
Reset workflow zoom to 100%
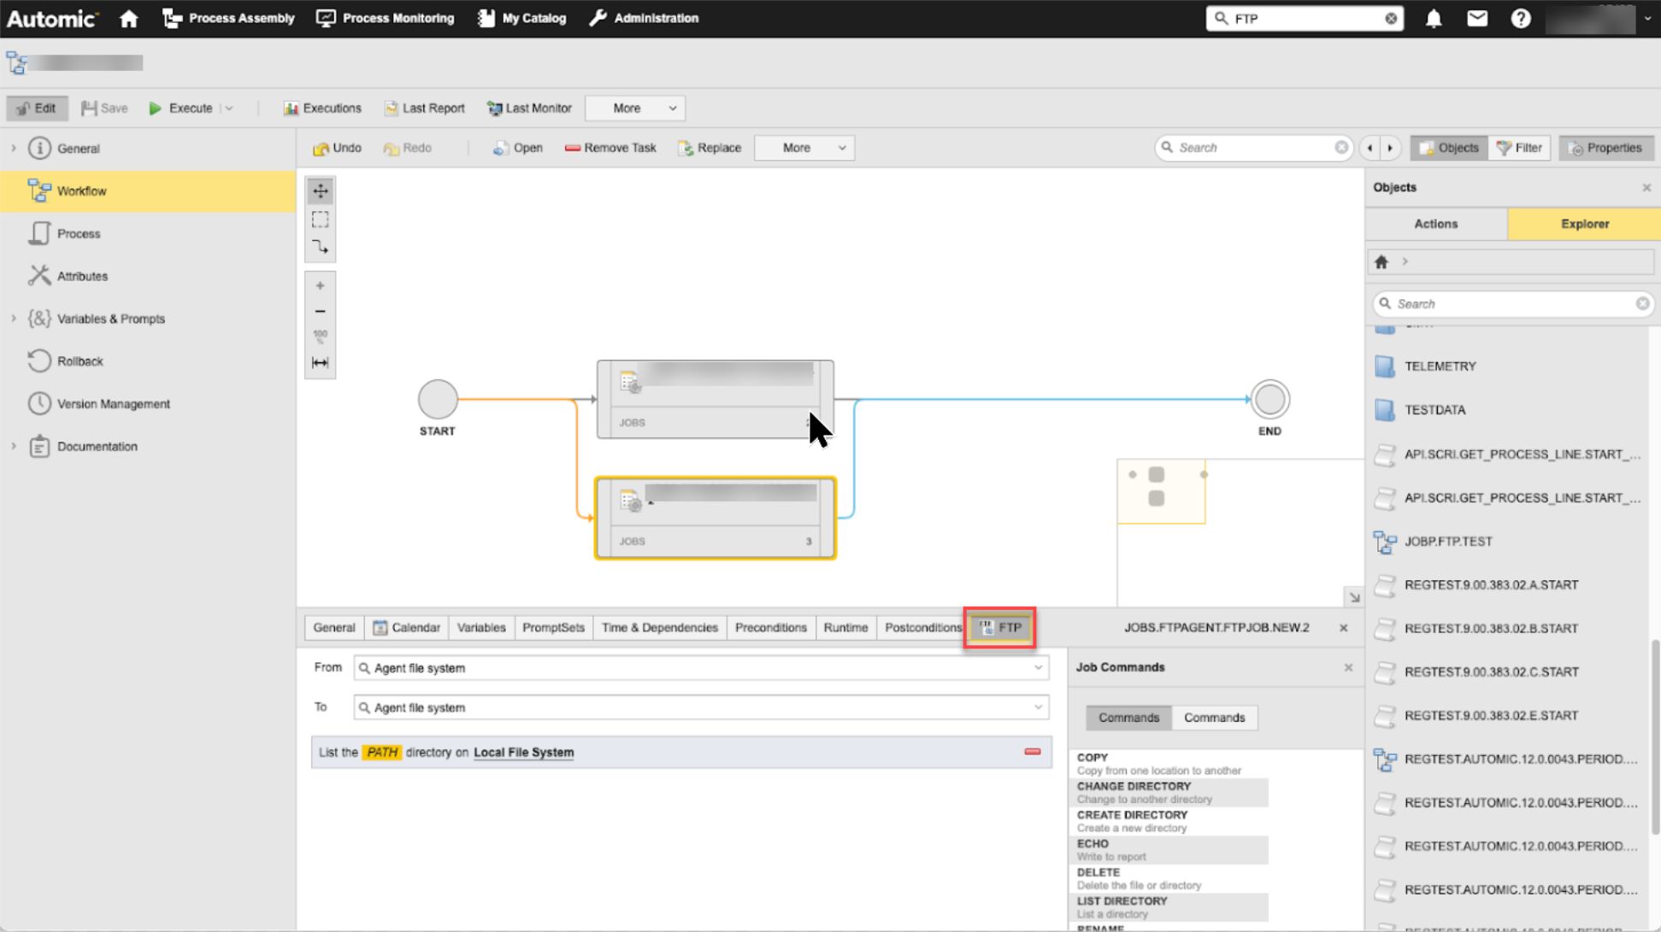[321, 337]
